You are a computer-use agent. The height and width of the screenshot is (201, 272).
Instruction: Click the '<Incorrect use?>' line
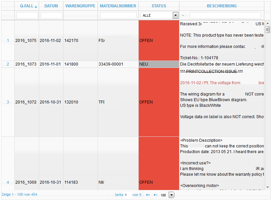coord(195,163)
